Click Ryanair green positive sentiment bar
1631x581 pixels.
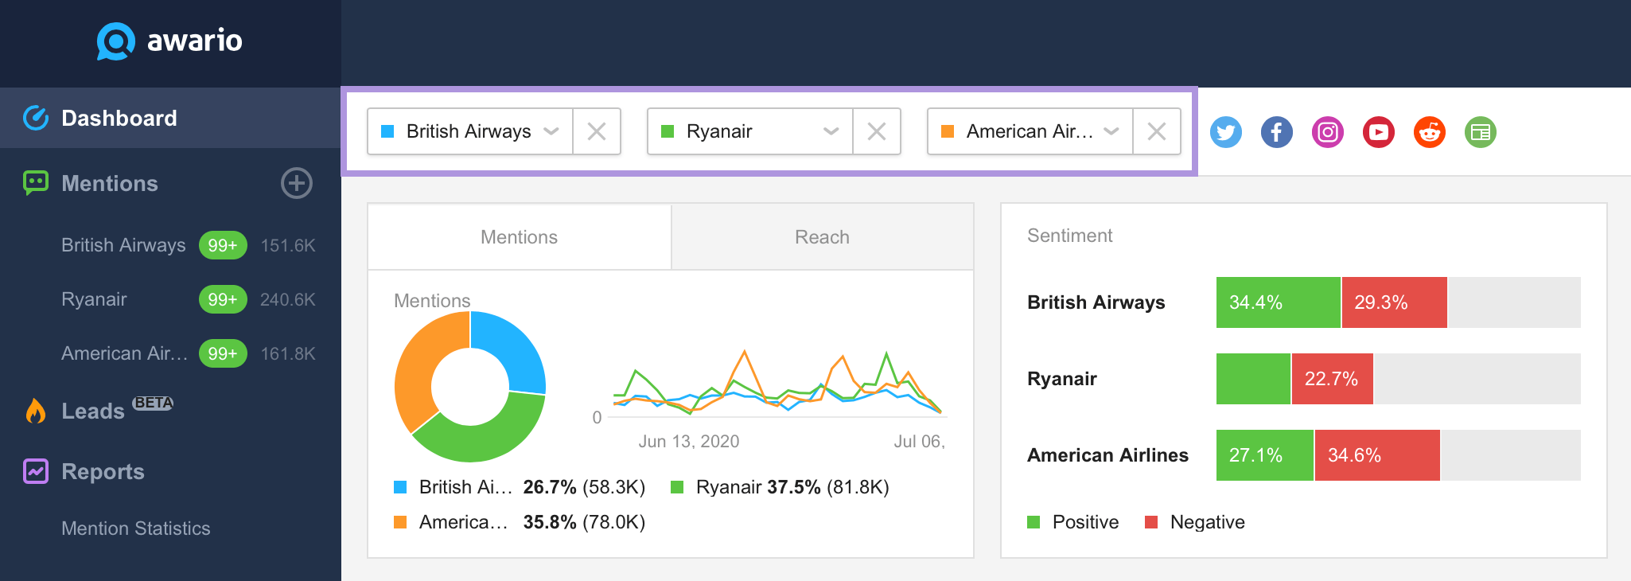click(1253, 379)
